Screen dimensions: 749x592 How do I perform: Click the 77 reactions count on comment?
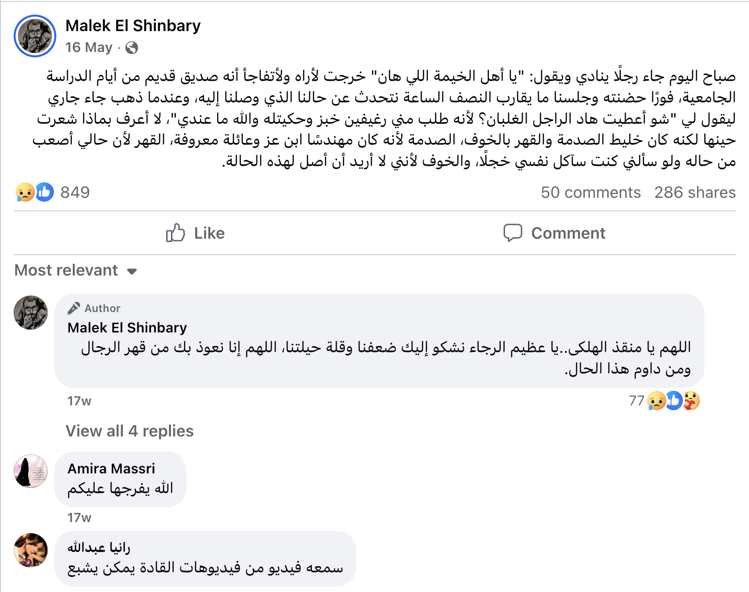[x=636, y=401]
